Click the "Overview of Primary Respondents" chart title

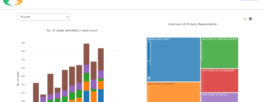(x=192, y=24)
